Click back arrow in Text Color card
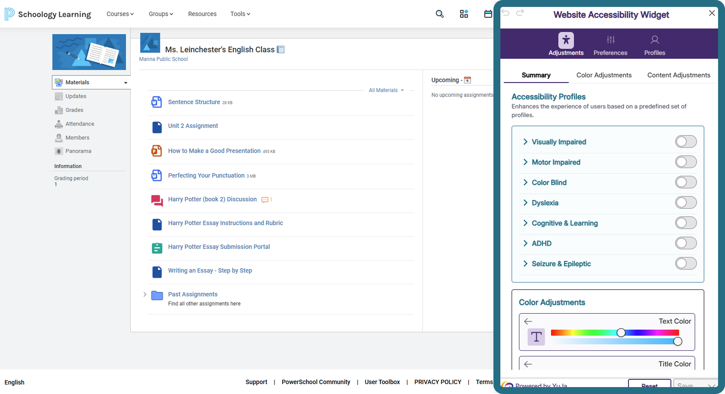The image size is (725, 394). (x=528, y=321)
